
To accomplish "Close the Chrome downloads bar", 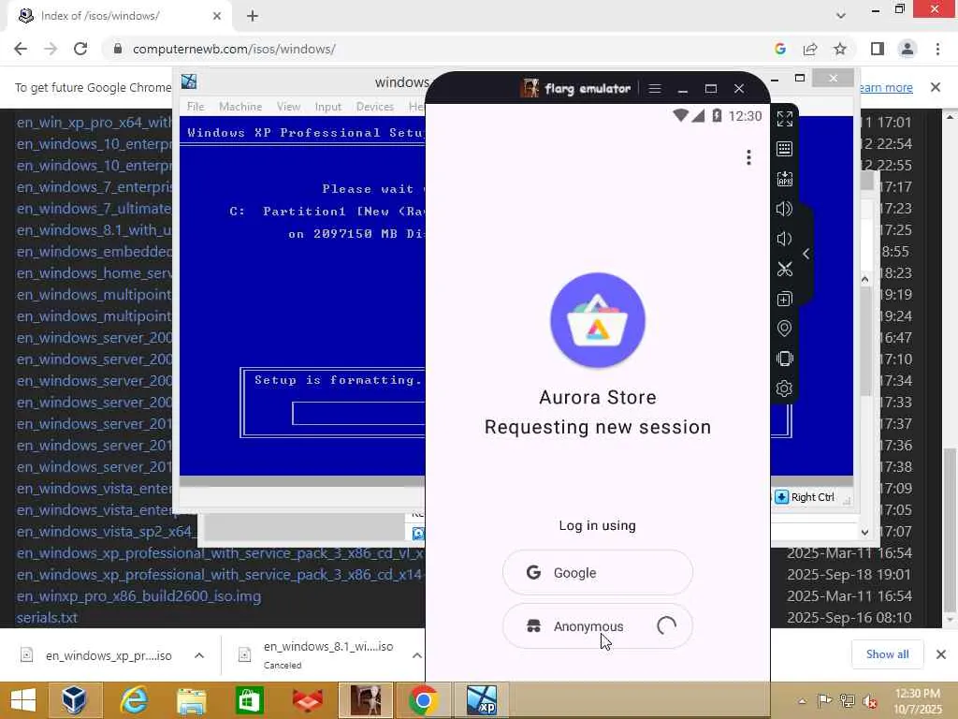I will 941,654.
